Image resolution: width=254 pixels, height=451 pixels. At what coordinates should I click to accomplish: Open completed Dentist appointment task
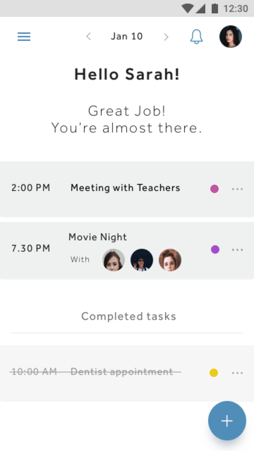[x=127, y=373]
